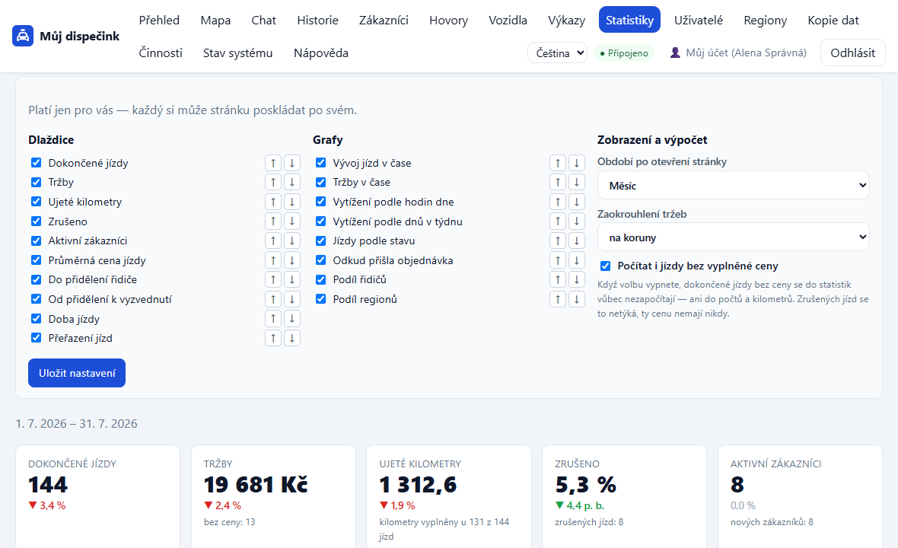Image resolution: width=898 pixels, height=548 pixels.
Task: Click Uložit nastavení button
Action: coord(77,374)
